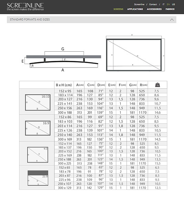
Task: Click the 16:10 format thumbnail
Action: pos(38,102)
